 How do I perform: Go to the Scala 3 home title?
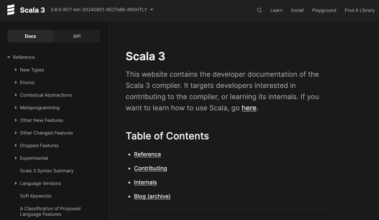[32, 10]
